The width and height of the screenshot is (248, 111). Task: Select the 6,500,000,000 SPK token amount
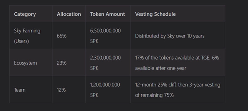pos(105,36)
